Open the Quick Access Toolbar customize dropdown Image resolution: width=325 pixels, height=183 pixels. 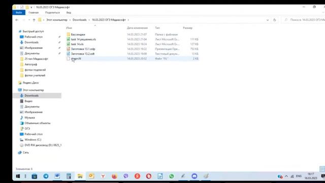[31, 7]
